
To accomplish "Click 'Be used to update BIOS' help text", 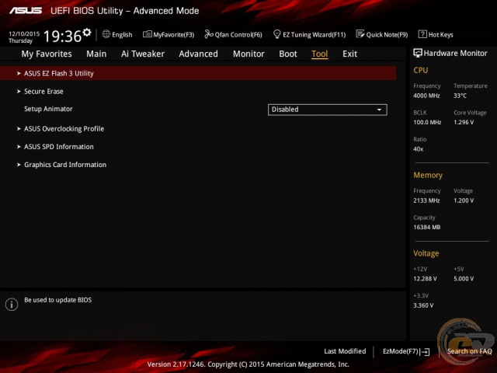I will [x=58, y=300].
